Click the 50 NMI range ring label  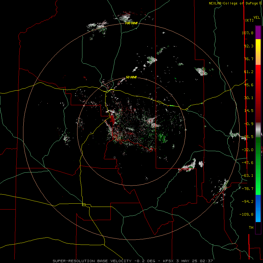click(x=131, y=77)
